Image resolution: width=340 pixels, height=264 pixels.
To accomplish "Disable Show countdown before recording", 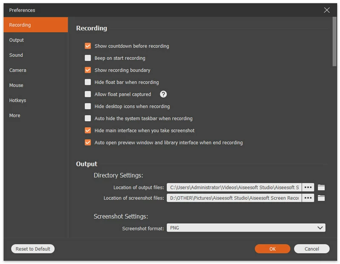I will (88, 46).
